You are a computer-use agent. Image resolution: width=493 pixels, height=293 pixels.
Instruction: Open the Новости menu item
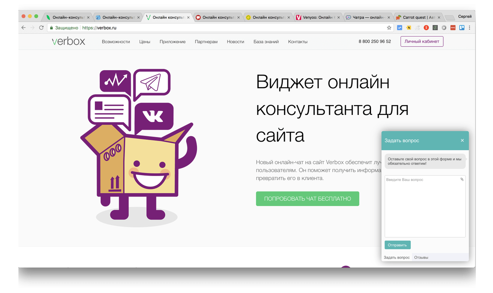[x=235, y=42]
